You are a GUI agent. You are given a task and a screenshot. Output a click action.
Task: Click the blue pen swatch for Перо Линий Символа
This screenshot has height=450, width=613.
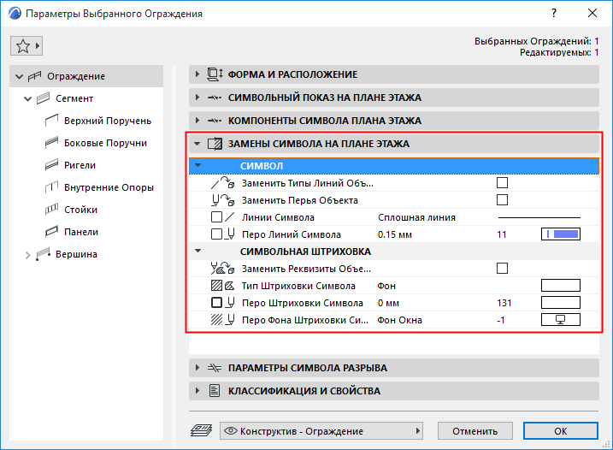coord(561,234)
